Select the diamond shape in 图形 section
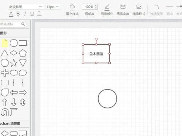 point(13,53)
